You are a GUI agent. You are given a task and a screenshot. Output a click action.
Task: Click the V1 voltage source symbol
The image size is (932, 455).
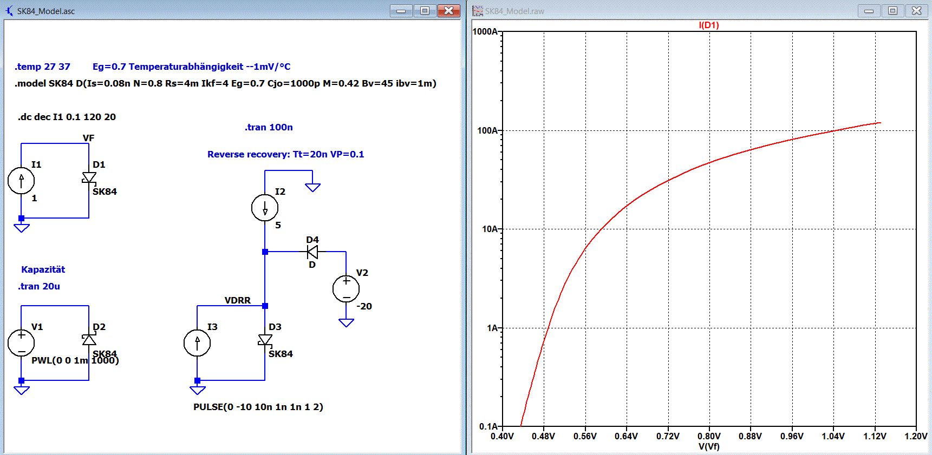(x=21, y=343)
